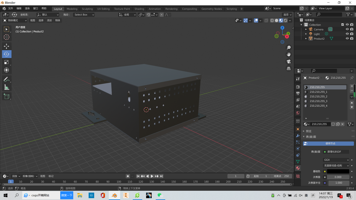The height and width of the screenshot is (200, 356).
Task: Toggle the snapping magnet
Action: coord(148,15)
